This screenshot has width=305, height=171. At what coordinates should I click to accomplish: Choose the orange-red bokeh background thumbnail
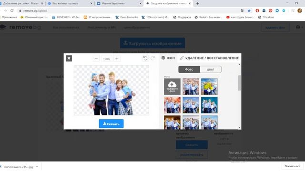coord(172,105)
